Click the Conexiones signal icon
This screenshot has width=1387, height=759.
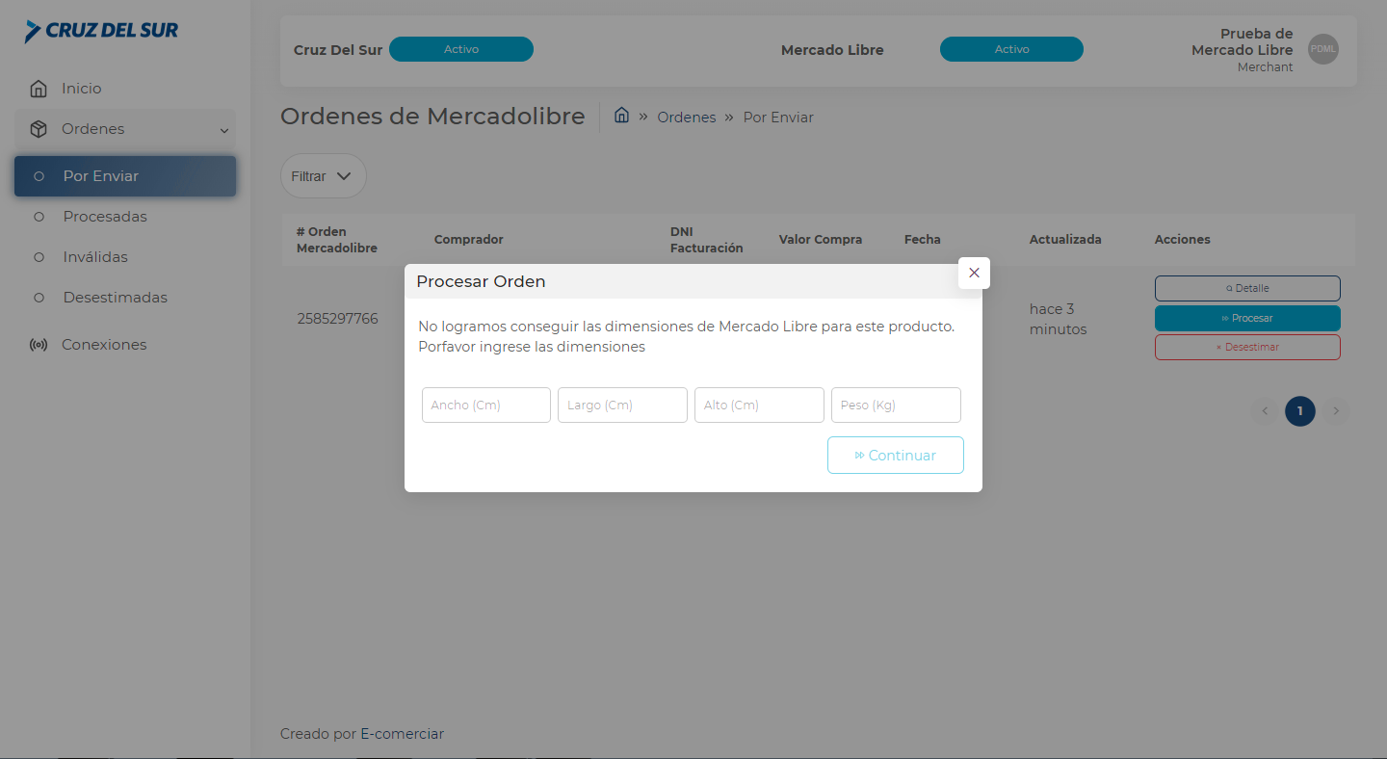(39, 345)
